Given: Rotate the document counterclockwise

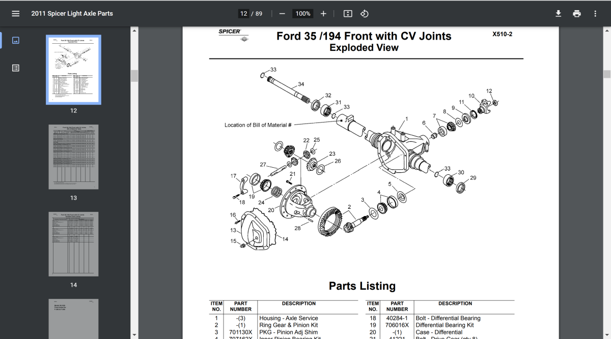Looking at the screenshot, I should coord(365,14).
